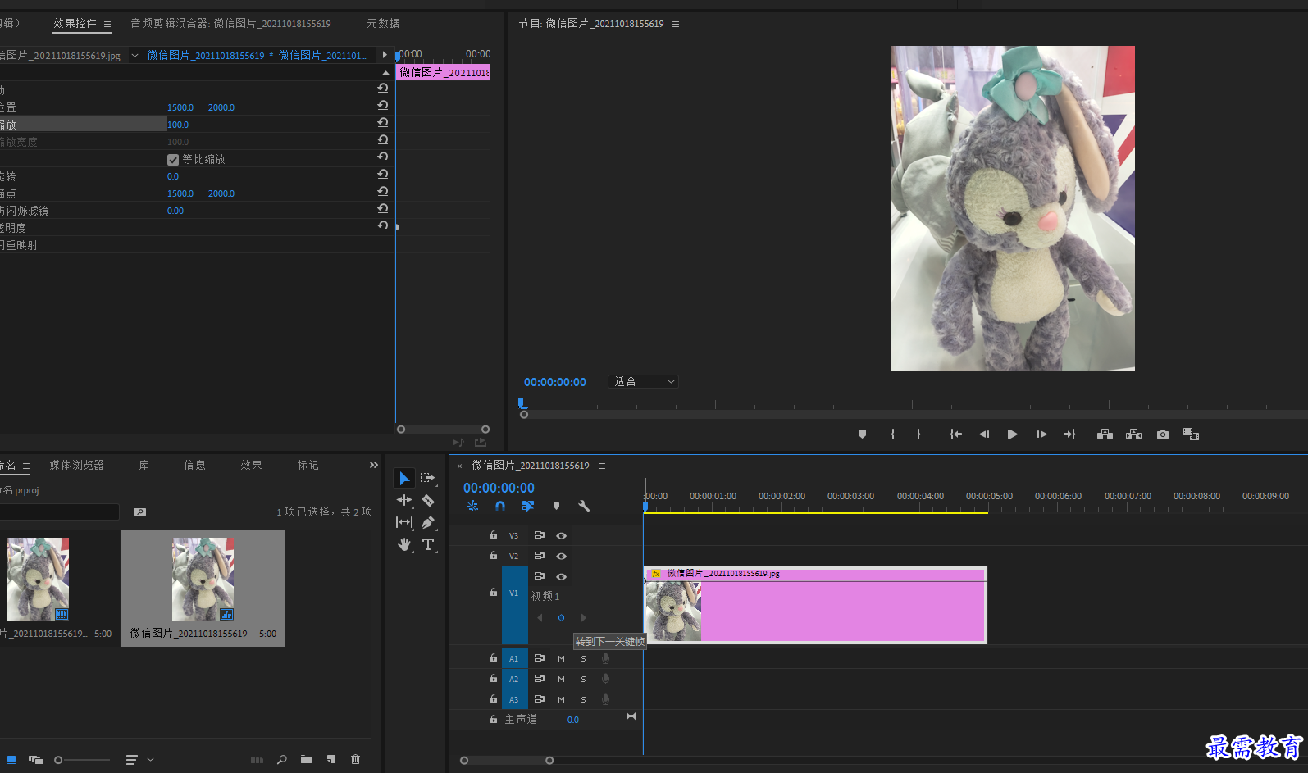Mark In point in program monitor
This screenshot has height=773, width=1308.
pos(892,434)
